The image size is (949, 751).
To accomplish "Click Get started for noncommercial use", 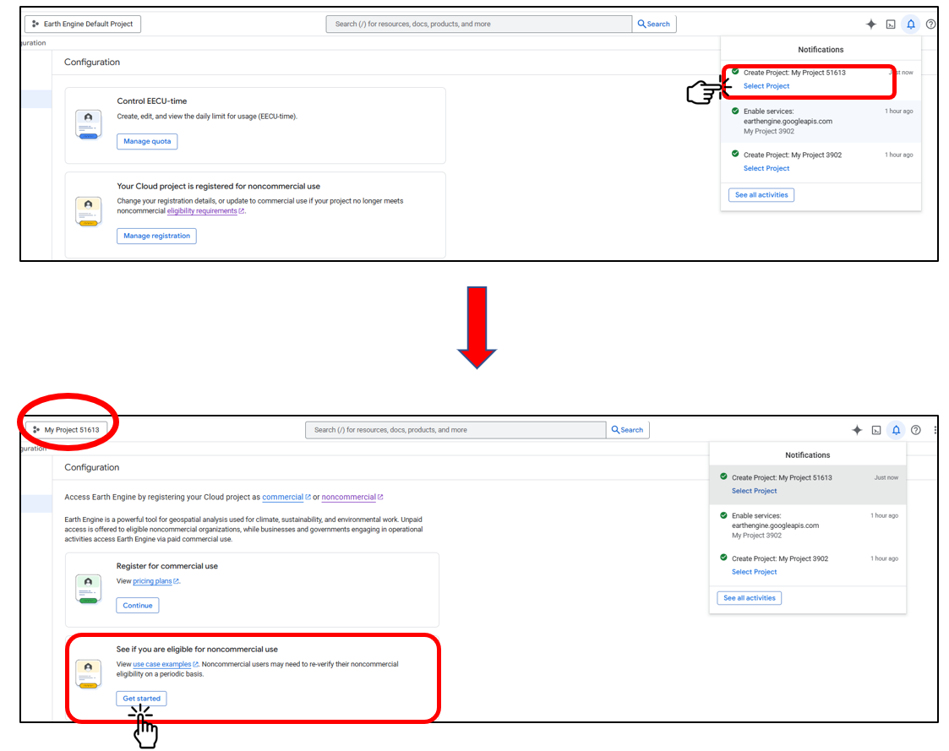I will [141, 699].
